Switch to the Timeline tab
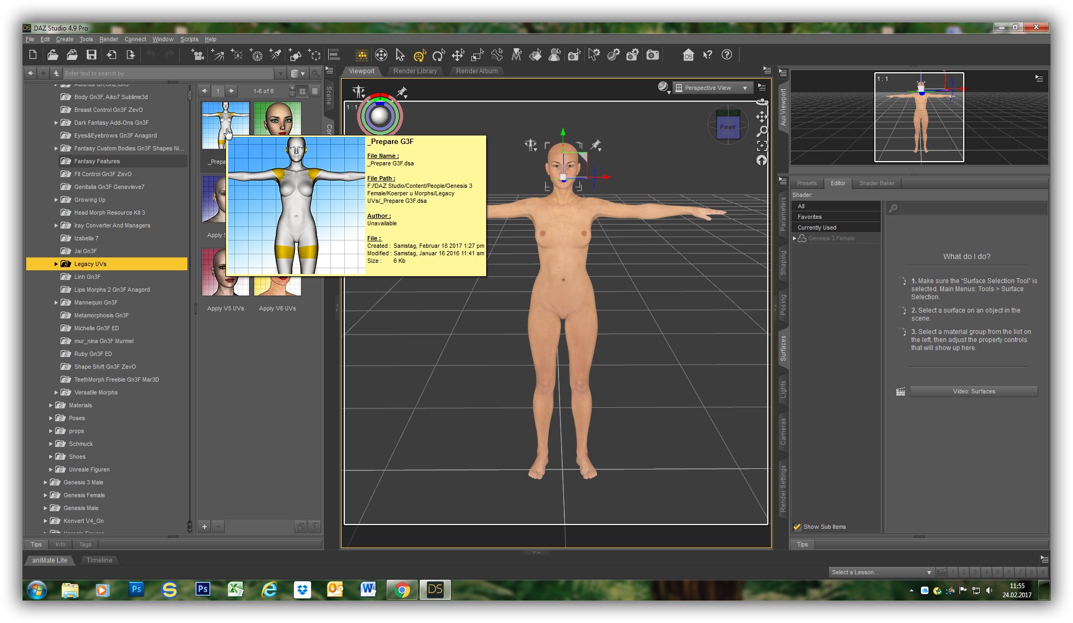Screen dimensions: 1073x623 click(x=100, y=560)
